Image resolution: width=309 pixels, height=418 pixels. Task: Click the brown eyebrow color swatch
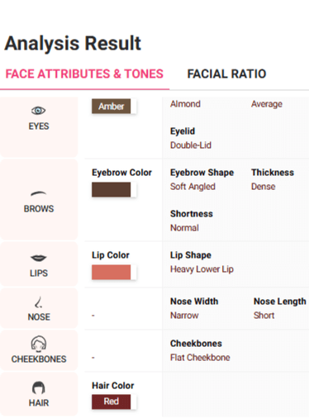tap(112, 189)
